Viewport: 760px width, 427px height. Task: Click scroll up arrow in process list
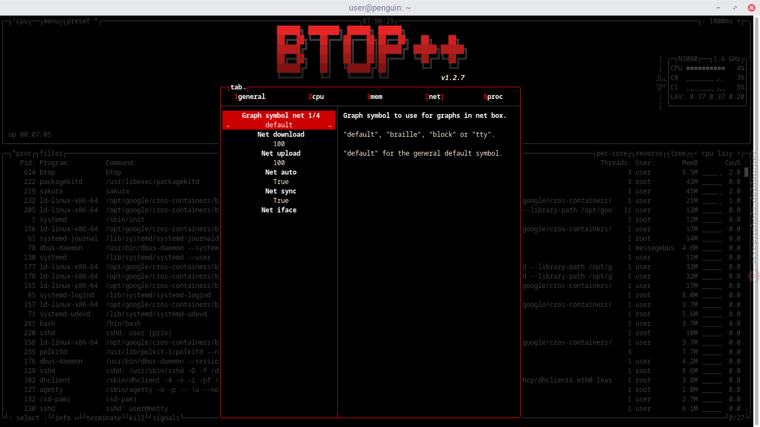747,163
